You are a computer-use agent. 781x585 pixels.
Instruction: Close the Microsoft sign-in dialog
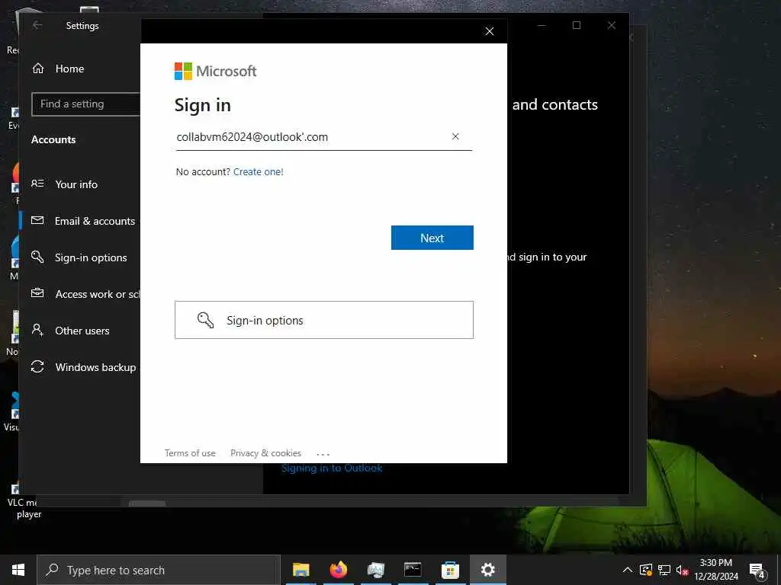click(x=489, y=31)
